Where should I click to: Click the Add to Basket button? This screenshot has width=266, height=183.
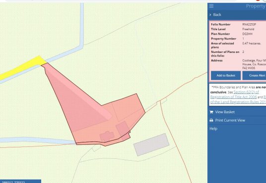(226, 76)
